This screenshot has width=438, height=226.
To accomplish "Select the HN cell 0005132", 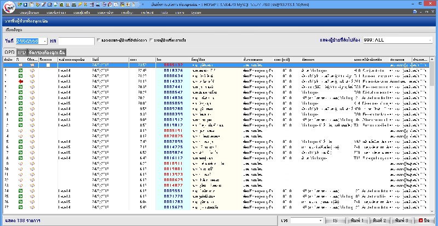I will (173, 65).
